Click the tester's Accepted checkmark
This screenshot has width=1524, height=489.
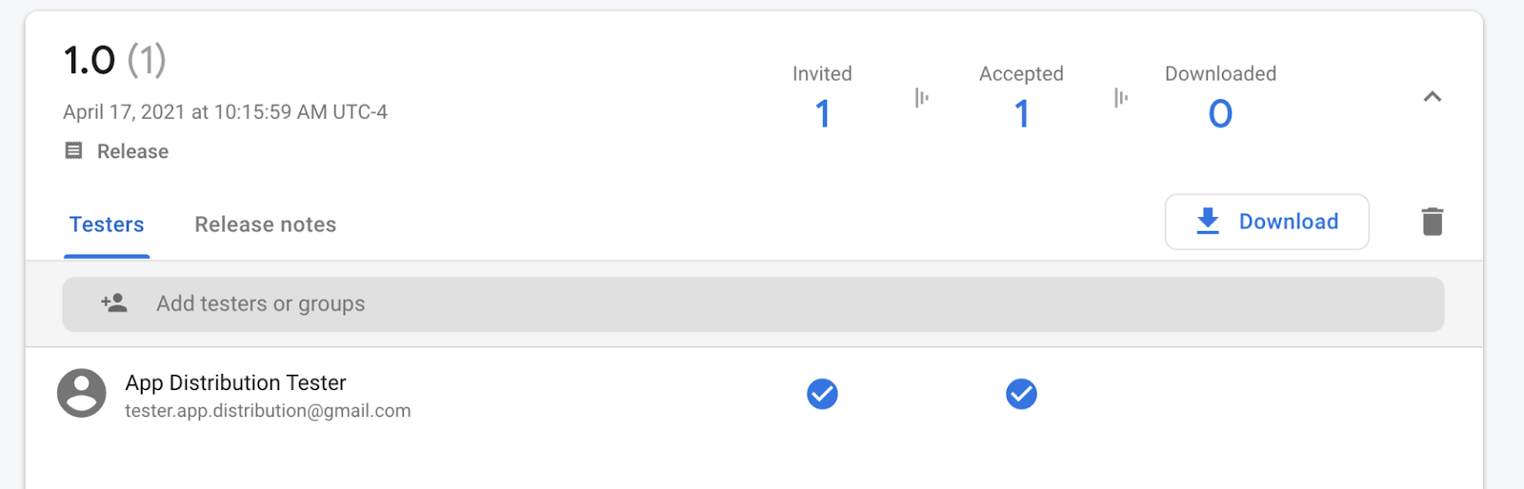coord(1021,394)
